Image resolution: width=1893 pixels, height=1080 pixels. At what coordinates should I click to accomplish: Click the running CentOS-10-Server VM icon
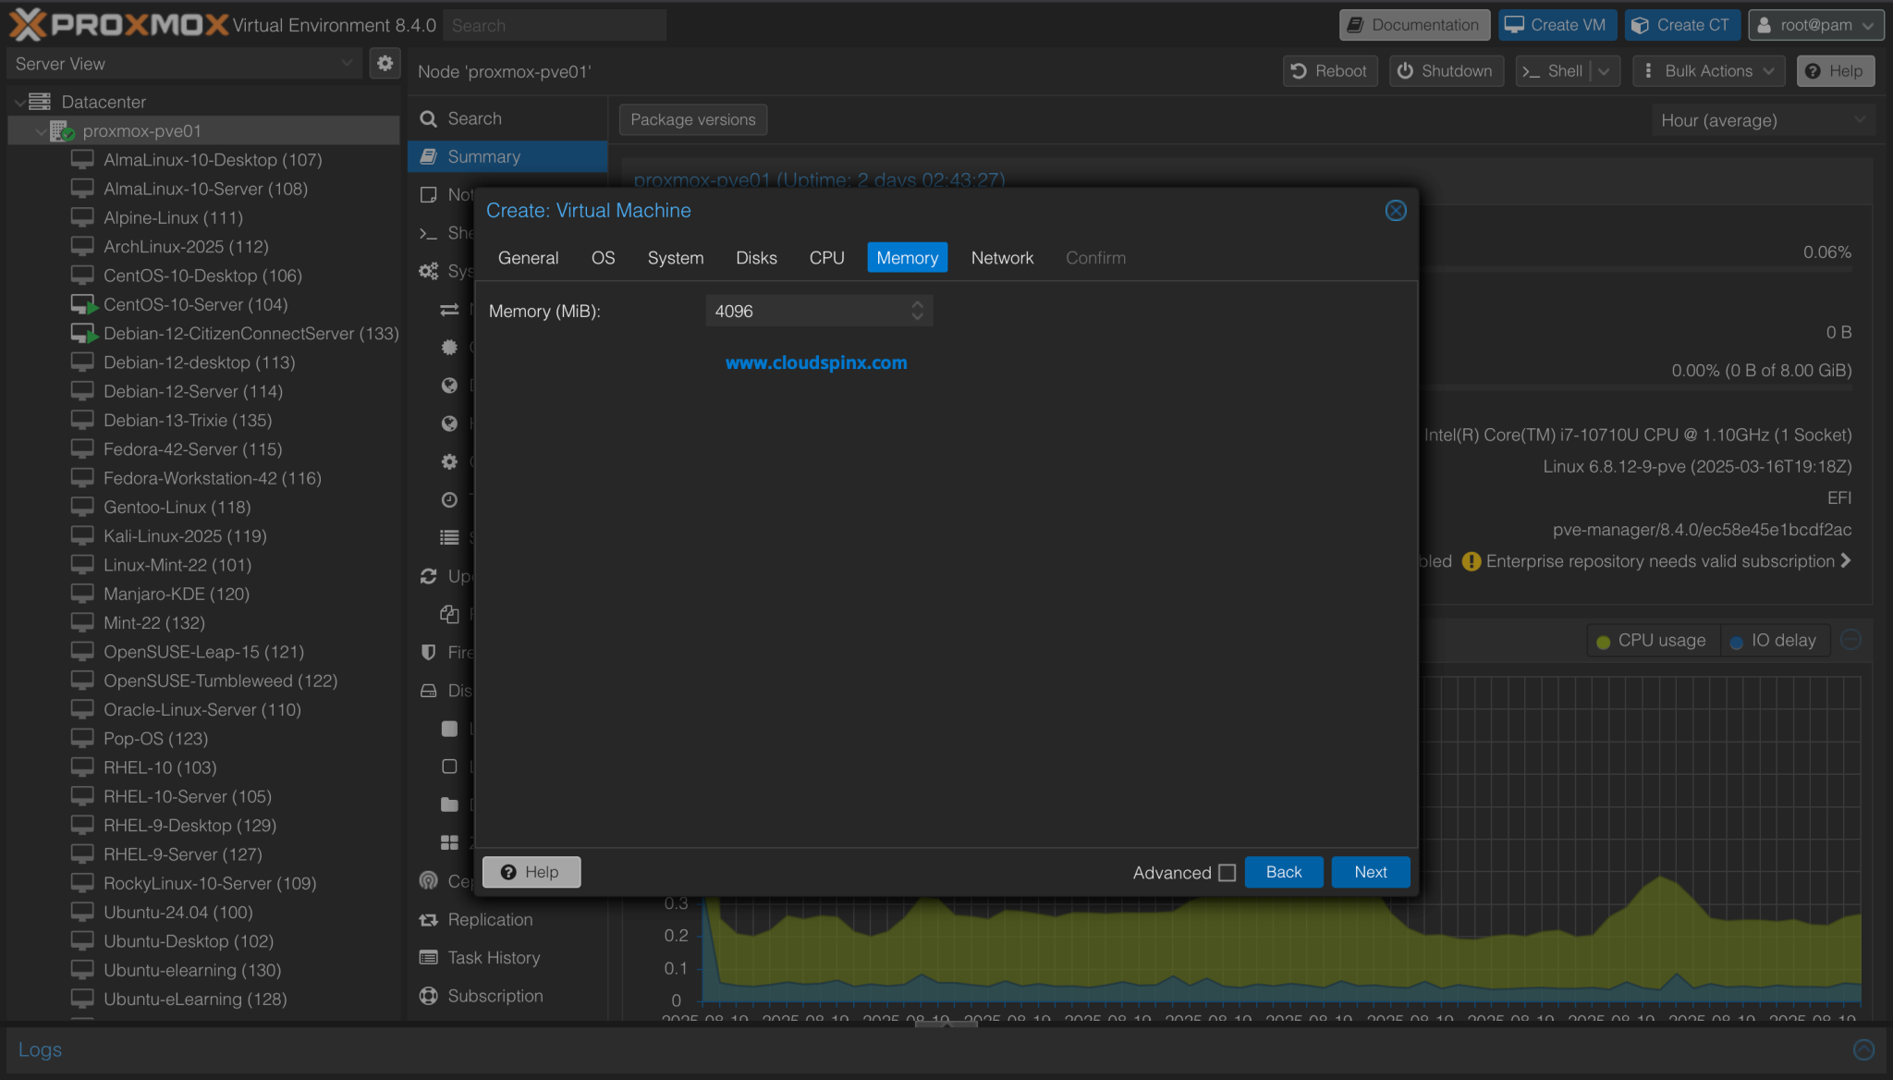pyautogui.click(x=83, y=304)
